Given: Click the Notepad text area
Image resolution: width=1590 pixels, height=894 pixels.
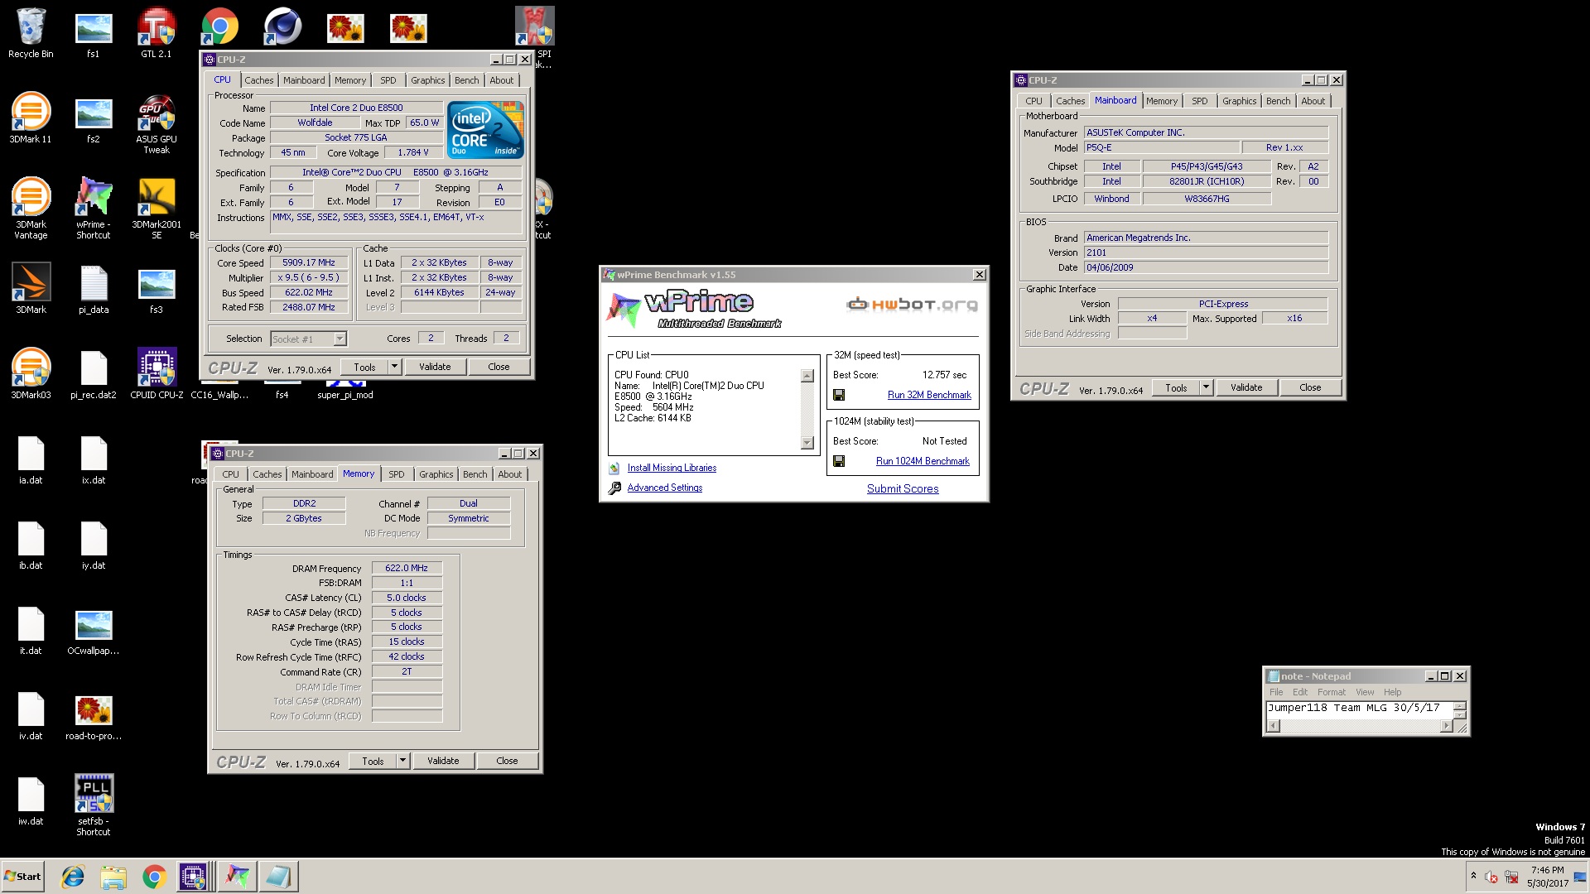Looking at the screenshot, I should click(x=1359, y=709).
